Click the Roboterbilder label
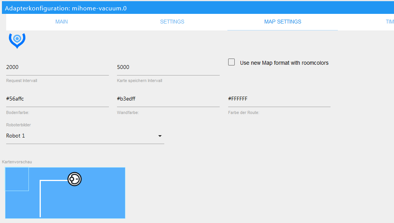The height and width of the screenshot is (223, 394). tap(18, 125)
